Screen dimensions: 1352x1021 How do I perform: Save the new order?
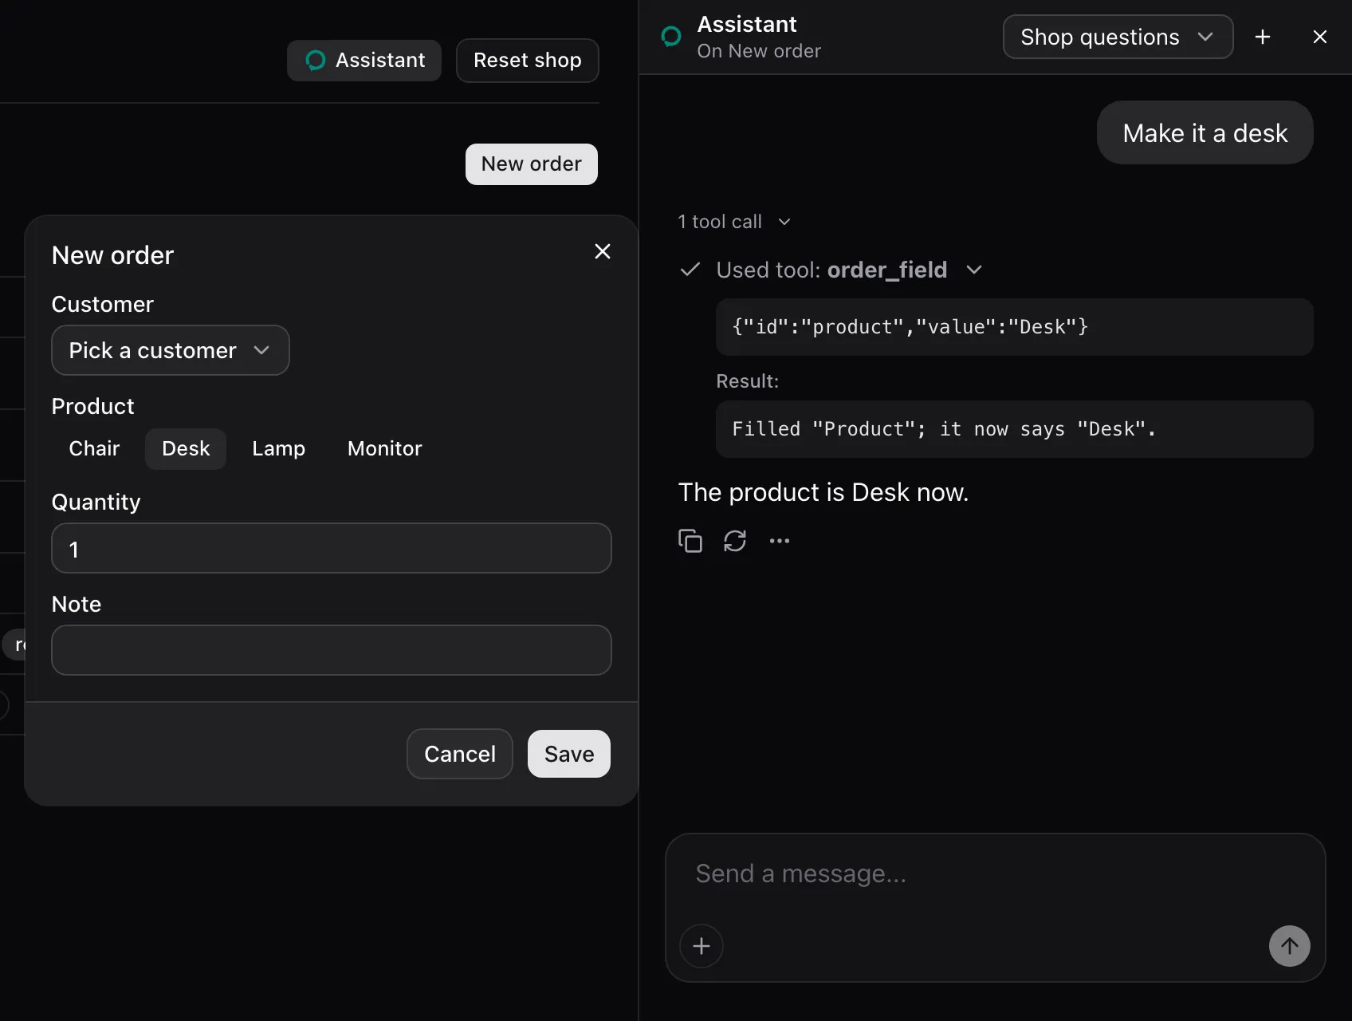(569, 754)
